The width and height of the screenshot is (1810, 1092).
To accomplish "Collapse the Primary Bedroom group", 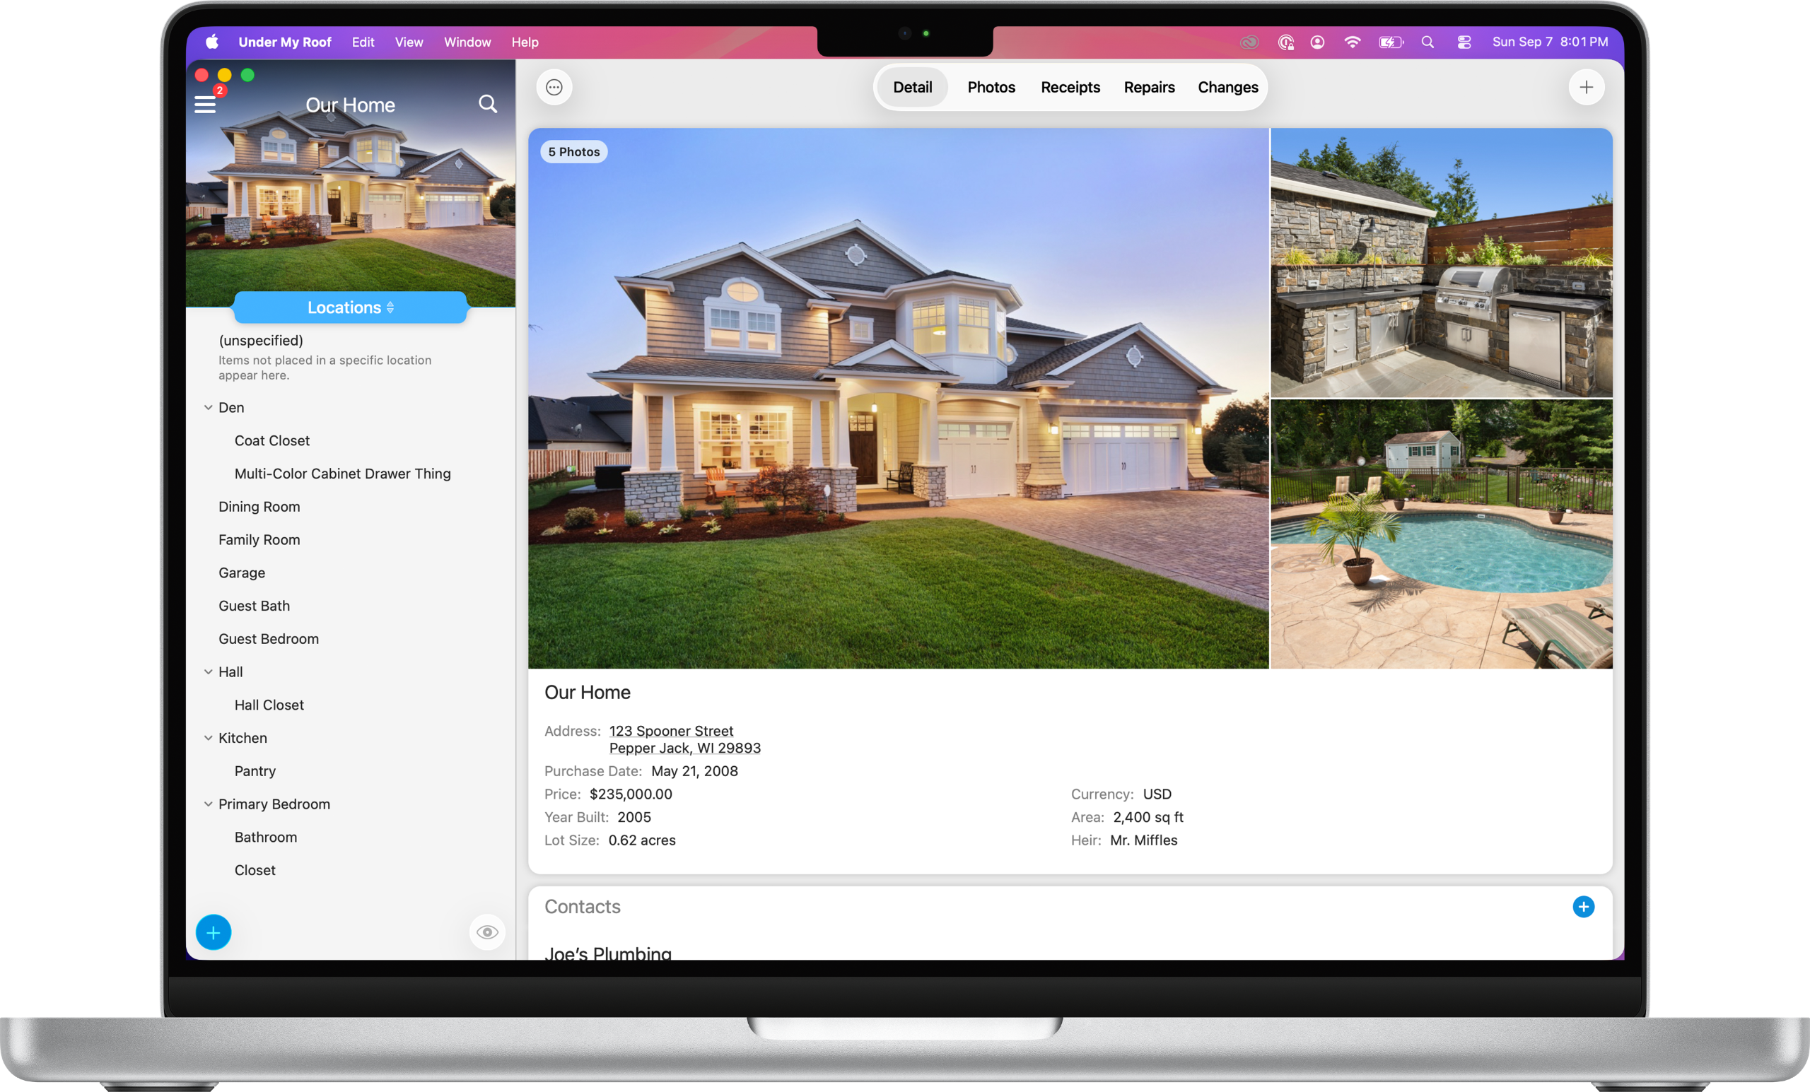I will pos(208,804).
